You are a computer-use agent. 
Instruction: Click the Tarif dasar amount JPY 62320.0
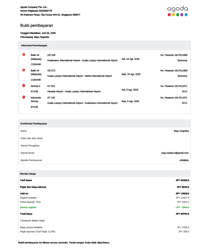(182, 180)
